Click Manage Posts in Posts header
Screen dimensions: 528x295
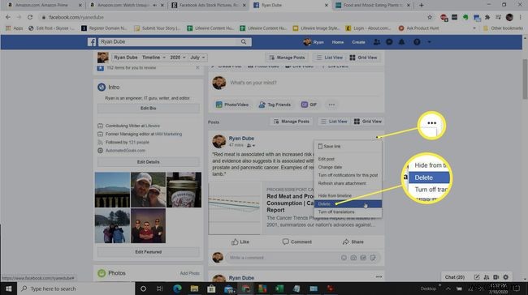point(292,122)
